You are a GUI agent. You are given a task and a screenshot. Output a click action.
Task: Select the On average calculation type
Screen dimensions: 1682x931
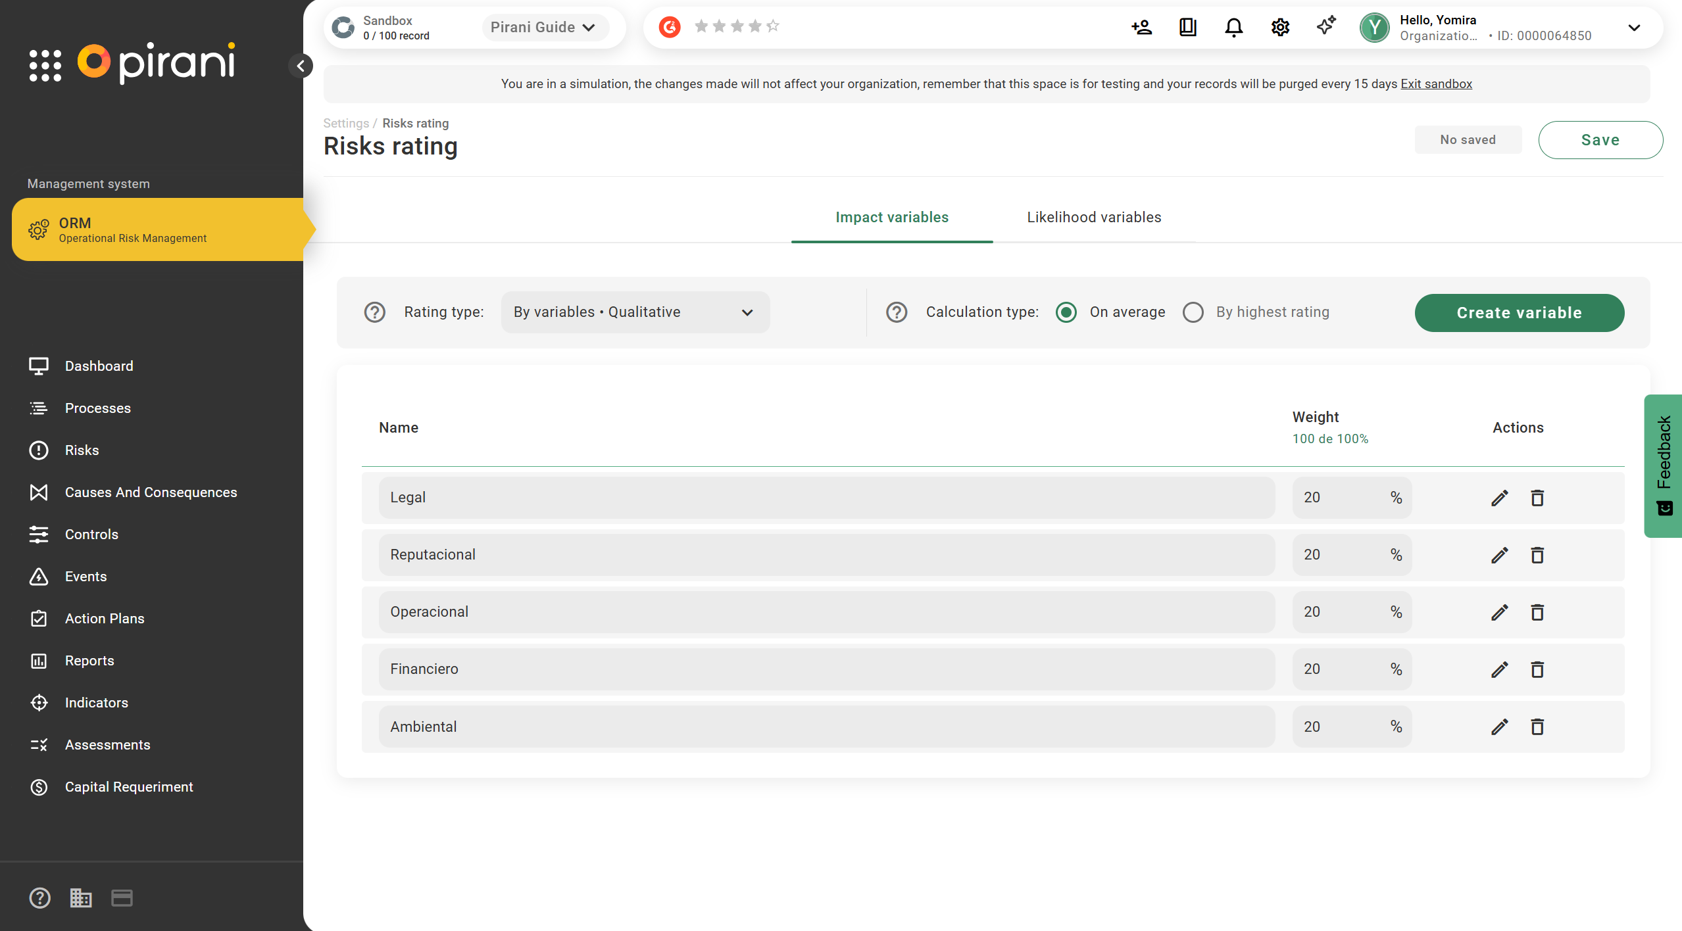[x=1066, y=312]
